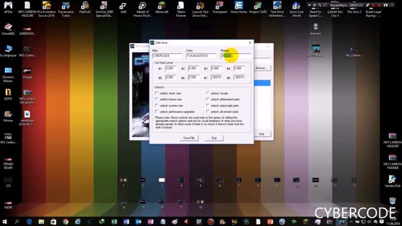Image resolution: width=402 pixels, height=226 pixels.
Task: Toggle 'unlock performance upgrades' checkbox
Action: pos(156,112)
